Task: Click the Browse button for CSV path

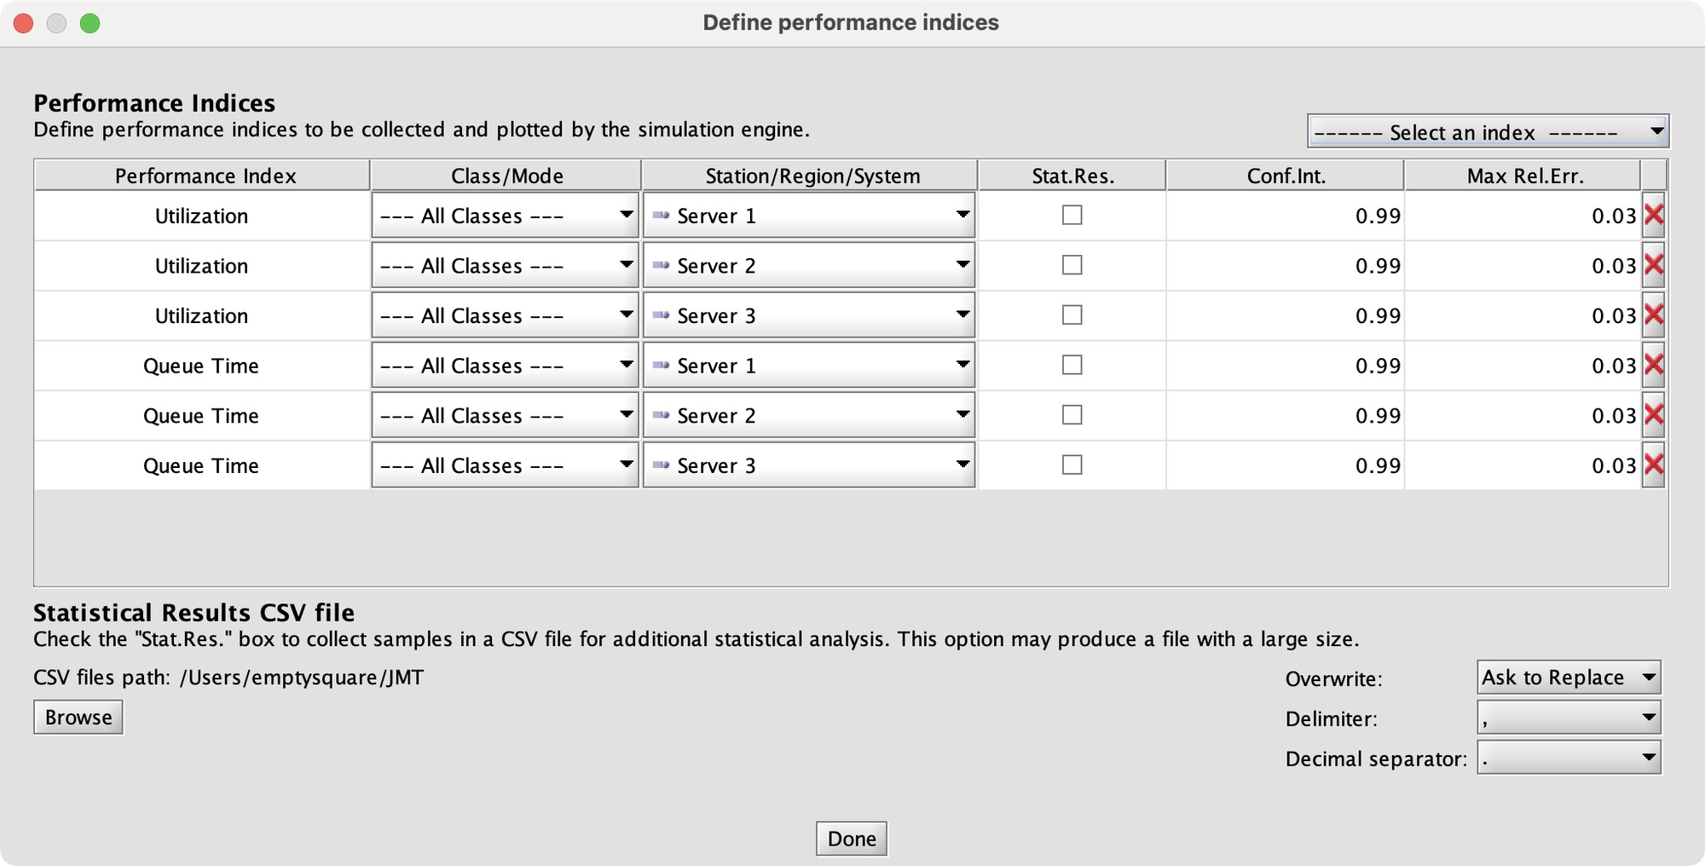Action: tap(78, 718)
